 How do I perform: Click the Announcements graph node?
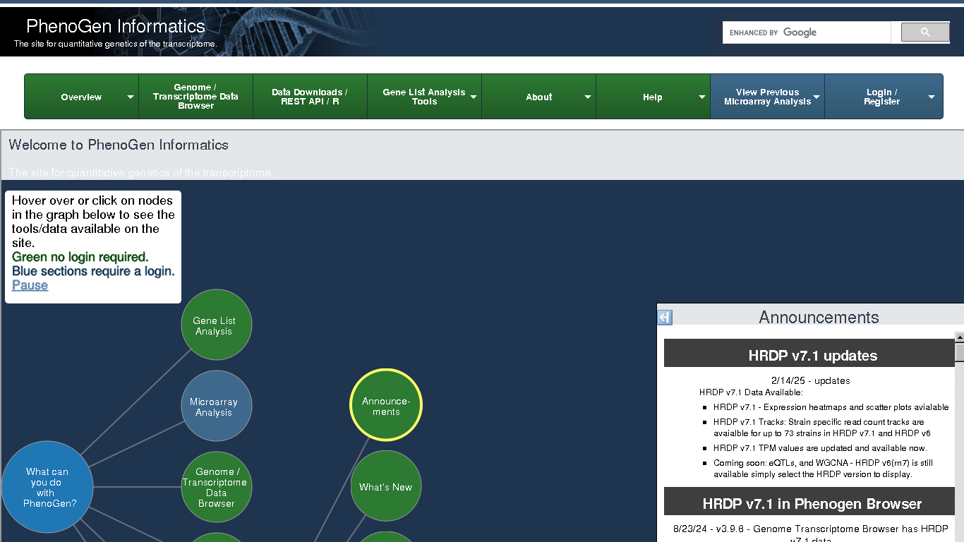(385, 405)
